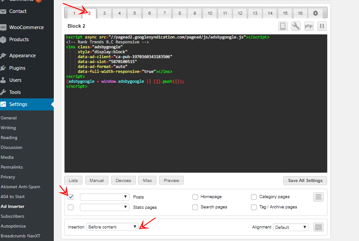Open the gear settings tab
Image resolution: width=359 pixels, height=241 pixels.
pyautogui.click(x=316, y=13)
